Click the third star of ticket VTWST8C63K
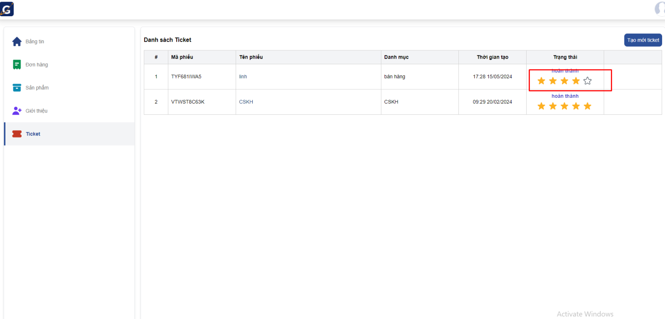This screenshot has width=665, height=319. coord(564,106)
